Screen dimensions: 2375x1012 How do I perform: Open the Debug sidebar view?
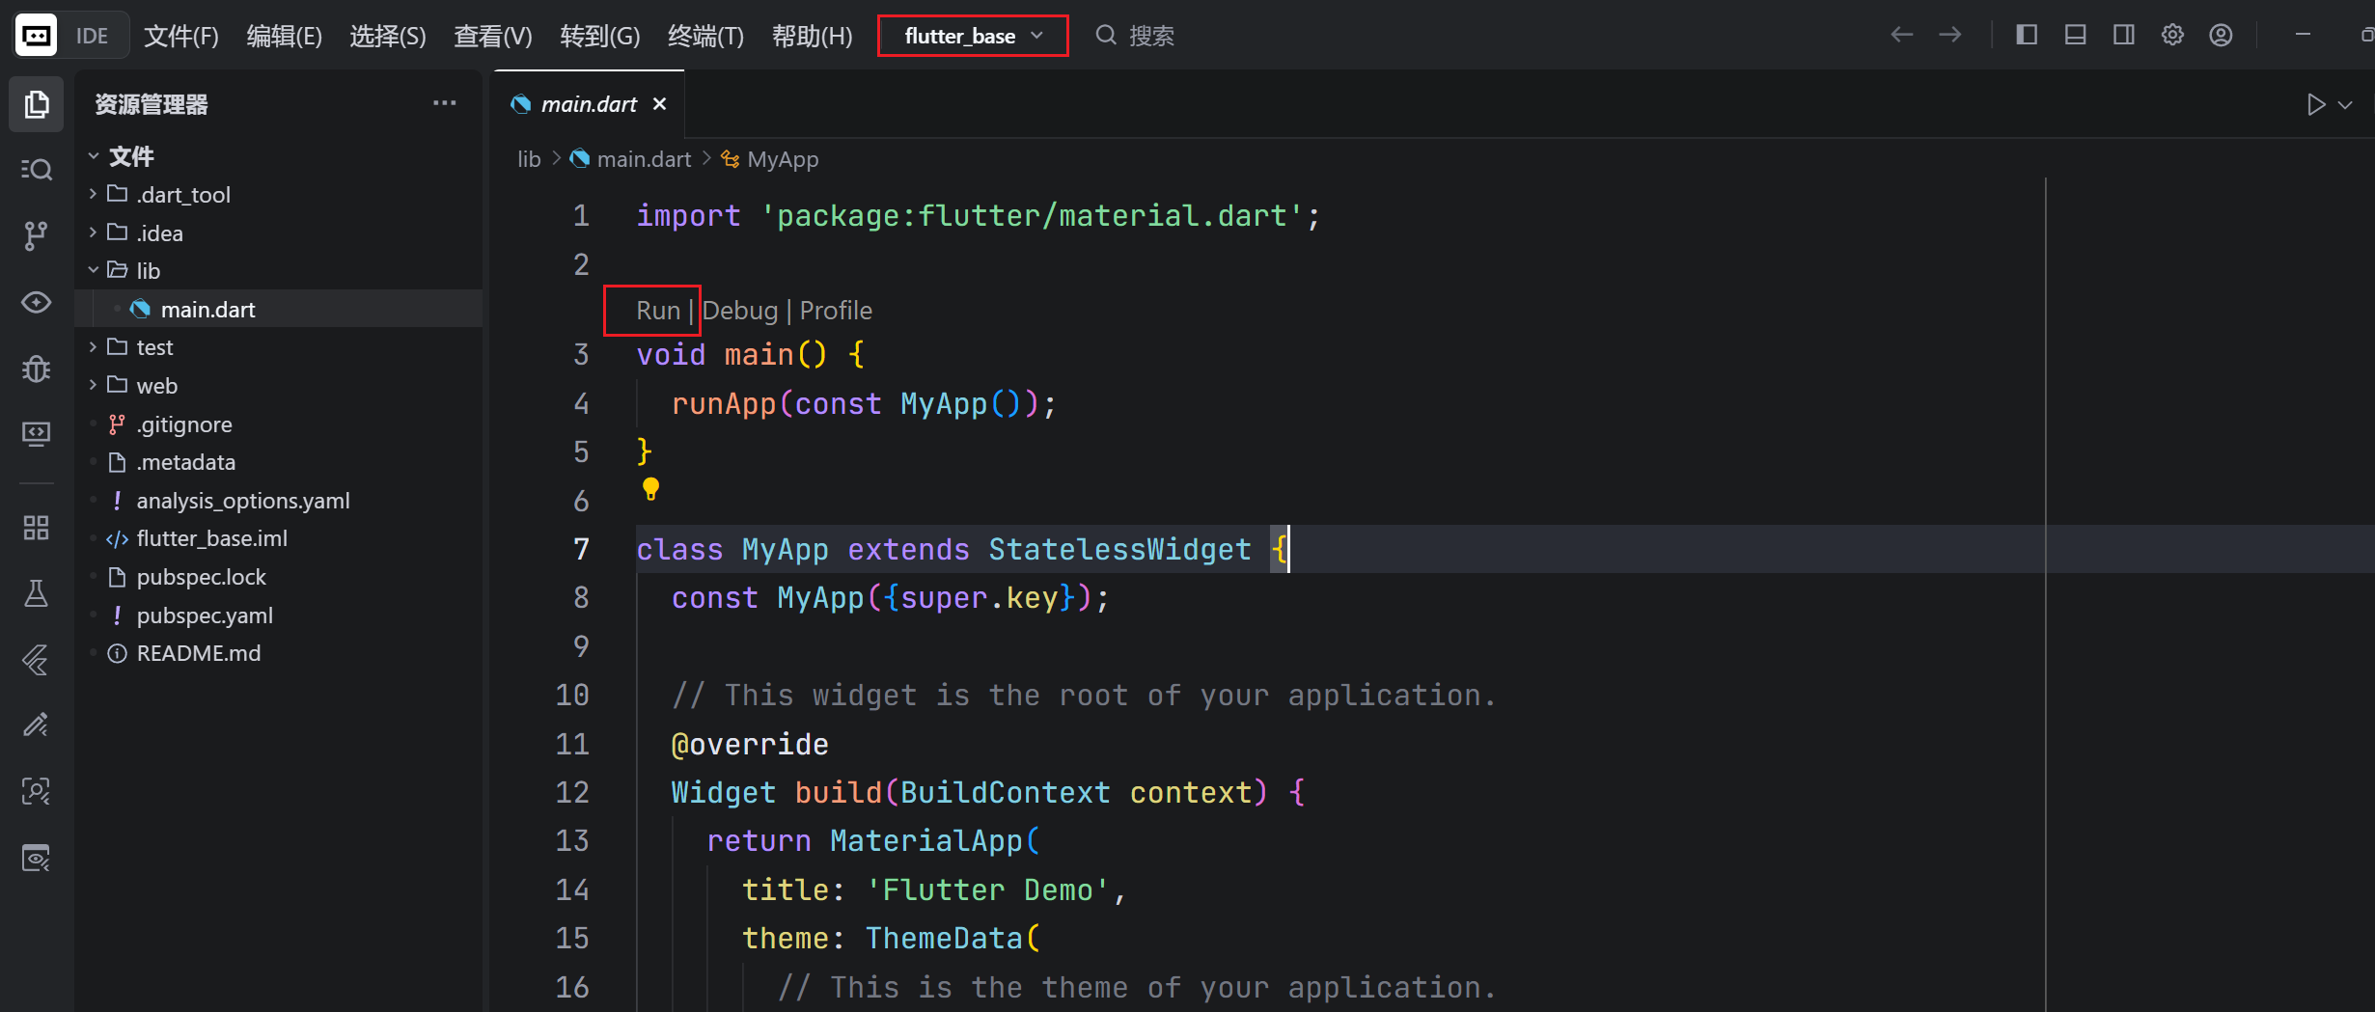point(36,368)
